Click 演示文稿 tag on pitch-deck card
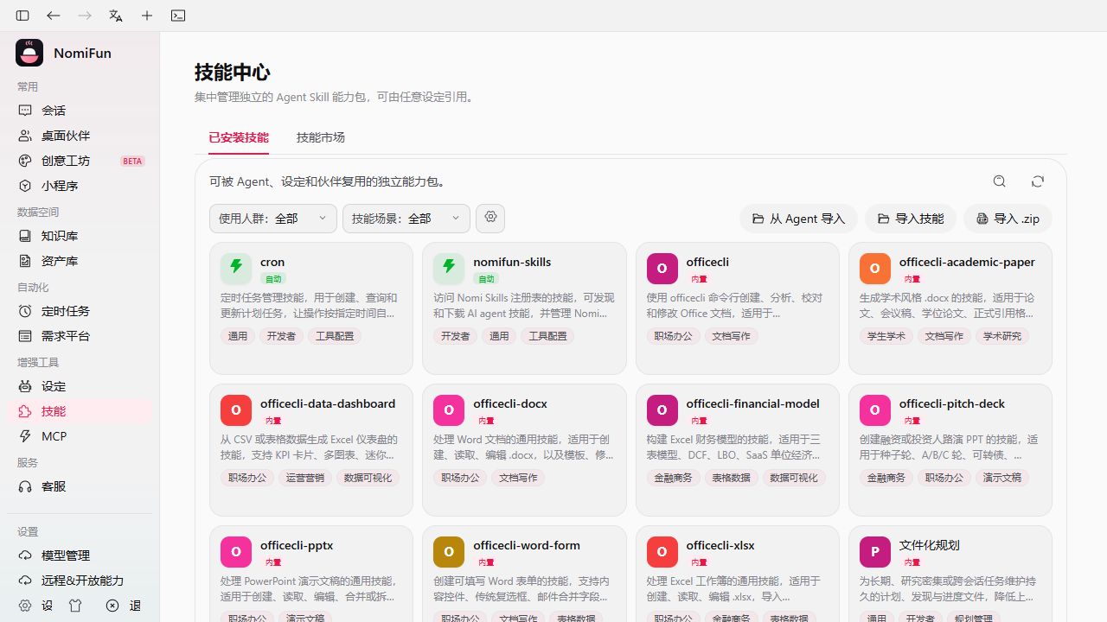Screen dimensions: 1107x622 1002,478
